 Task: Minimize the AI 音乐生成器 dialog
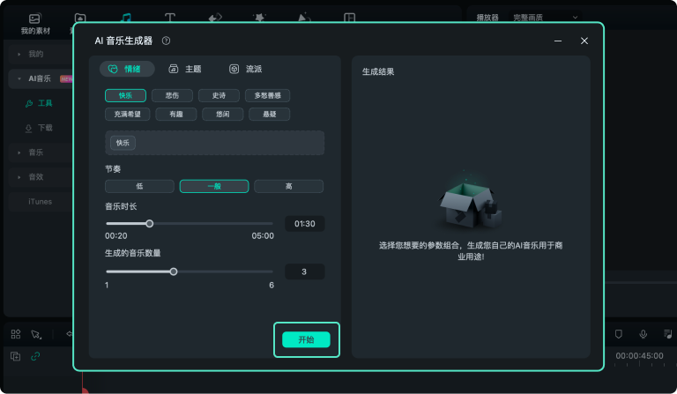tap(558, 41)
